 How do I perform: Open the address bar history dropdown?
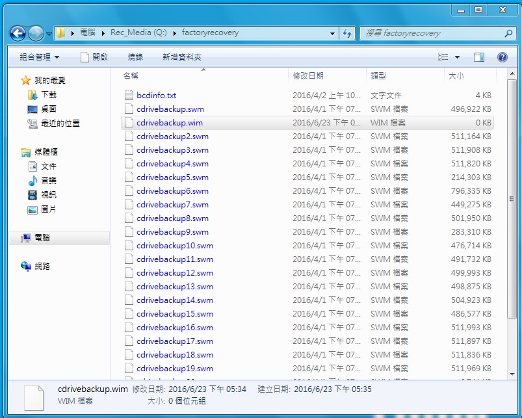pos(332,33)
